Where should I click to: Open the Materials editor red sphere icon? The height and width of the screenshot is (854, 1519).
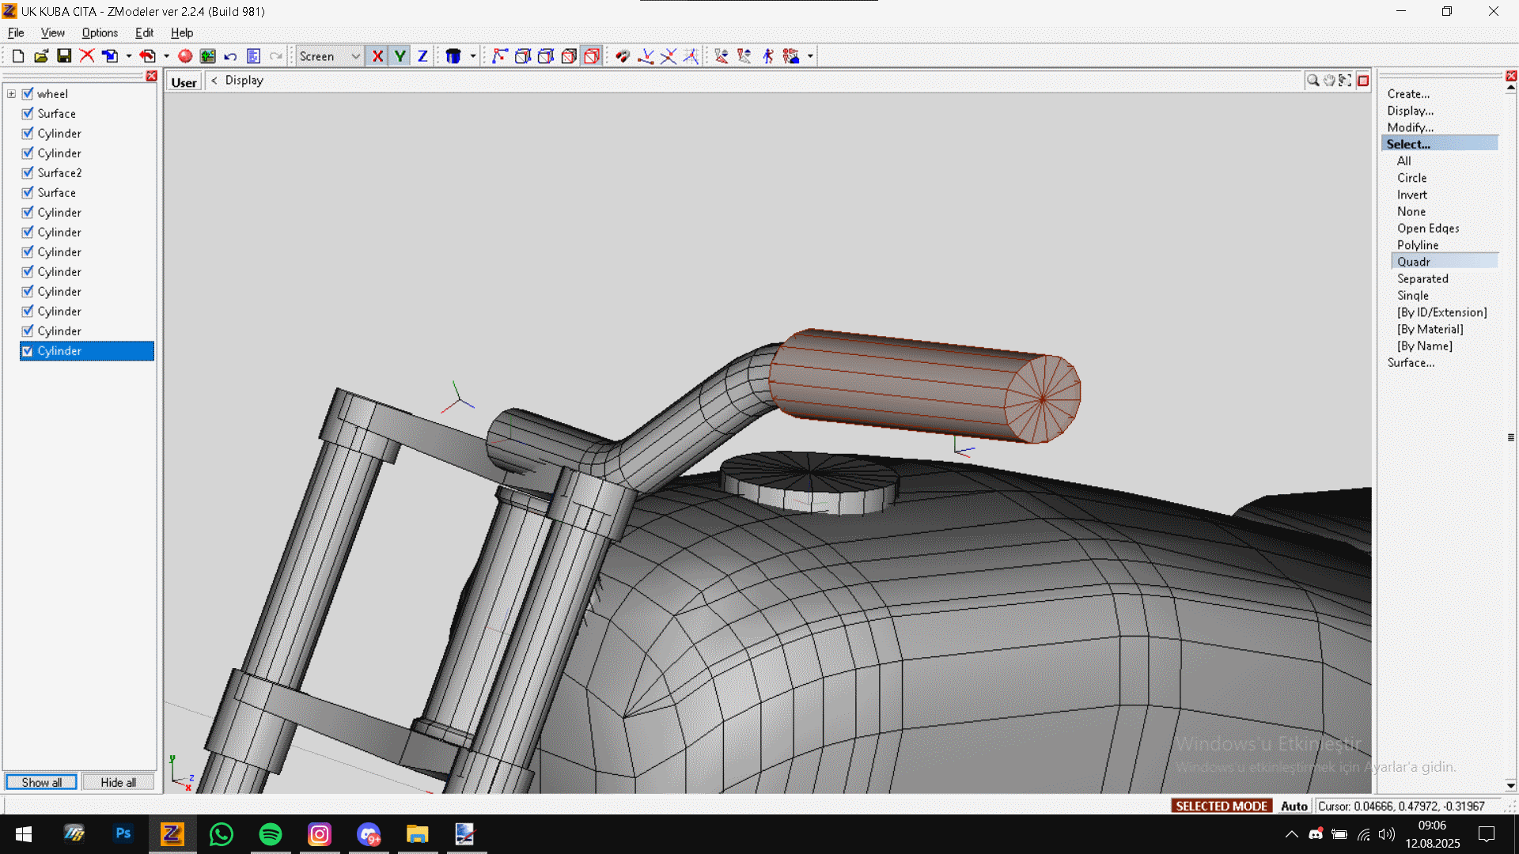[x=185, y=56]
